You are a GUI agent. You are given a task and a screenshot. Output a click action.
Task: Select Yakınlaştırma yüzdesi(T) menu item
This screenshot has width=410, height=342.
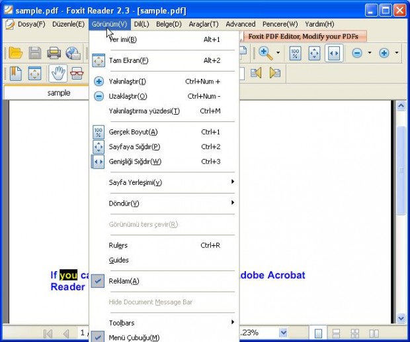[x=164, y=111]
